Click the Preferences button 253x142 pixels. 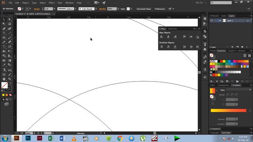(160, 9)
